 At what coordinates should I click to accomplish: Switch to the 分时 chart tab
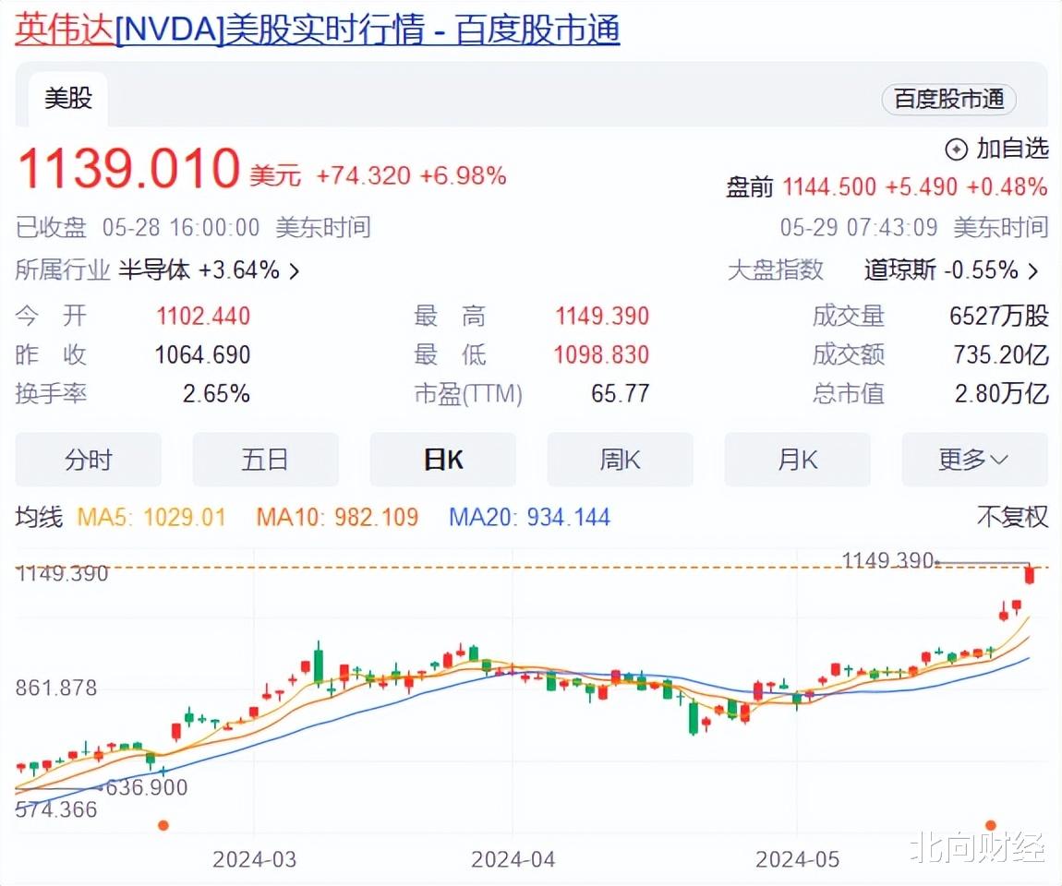click(88, 460)
